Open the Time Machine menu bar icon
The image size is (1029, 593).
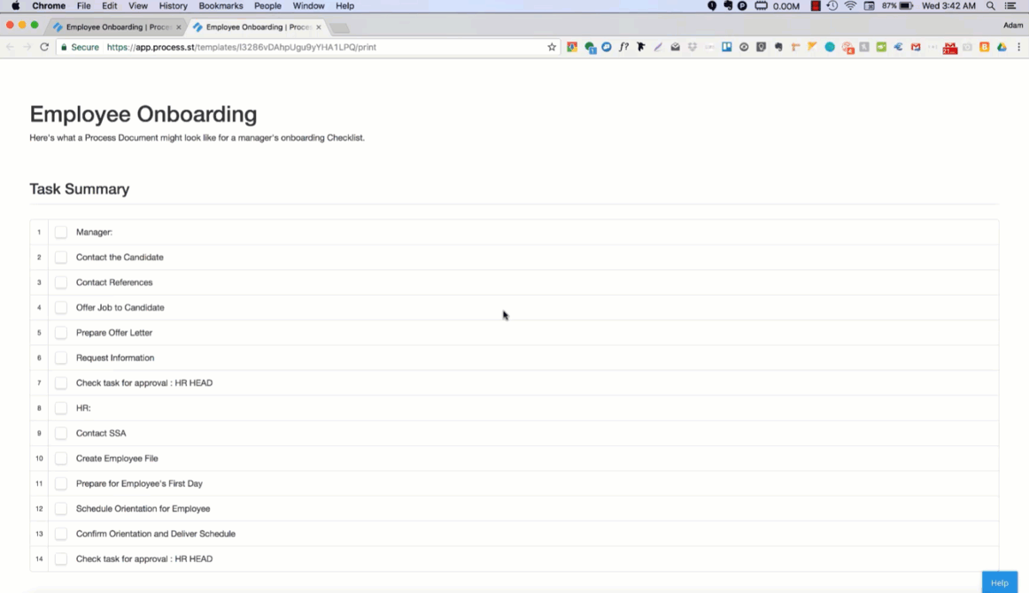(x=832, y=6)
